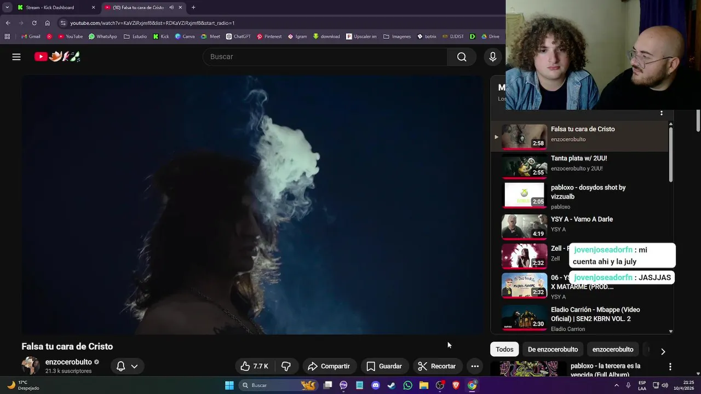Screen dimensions: 701x394
Task: Open the WhatsApp bookmark
Action: [x=102, y=37]
